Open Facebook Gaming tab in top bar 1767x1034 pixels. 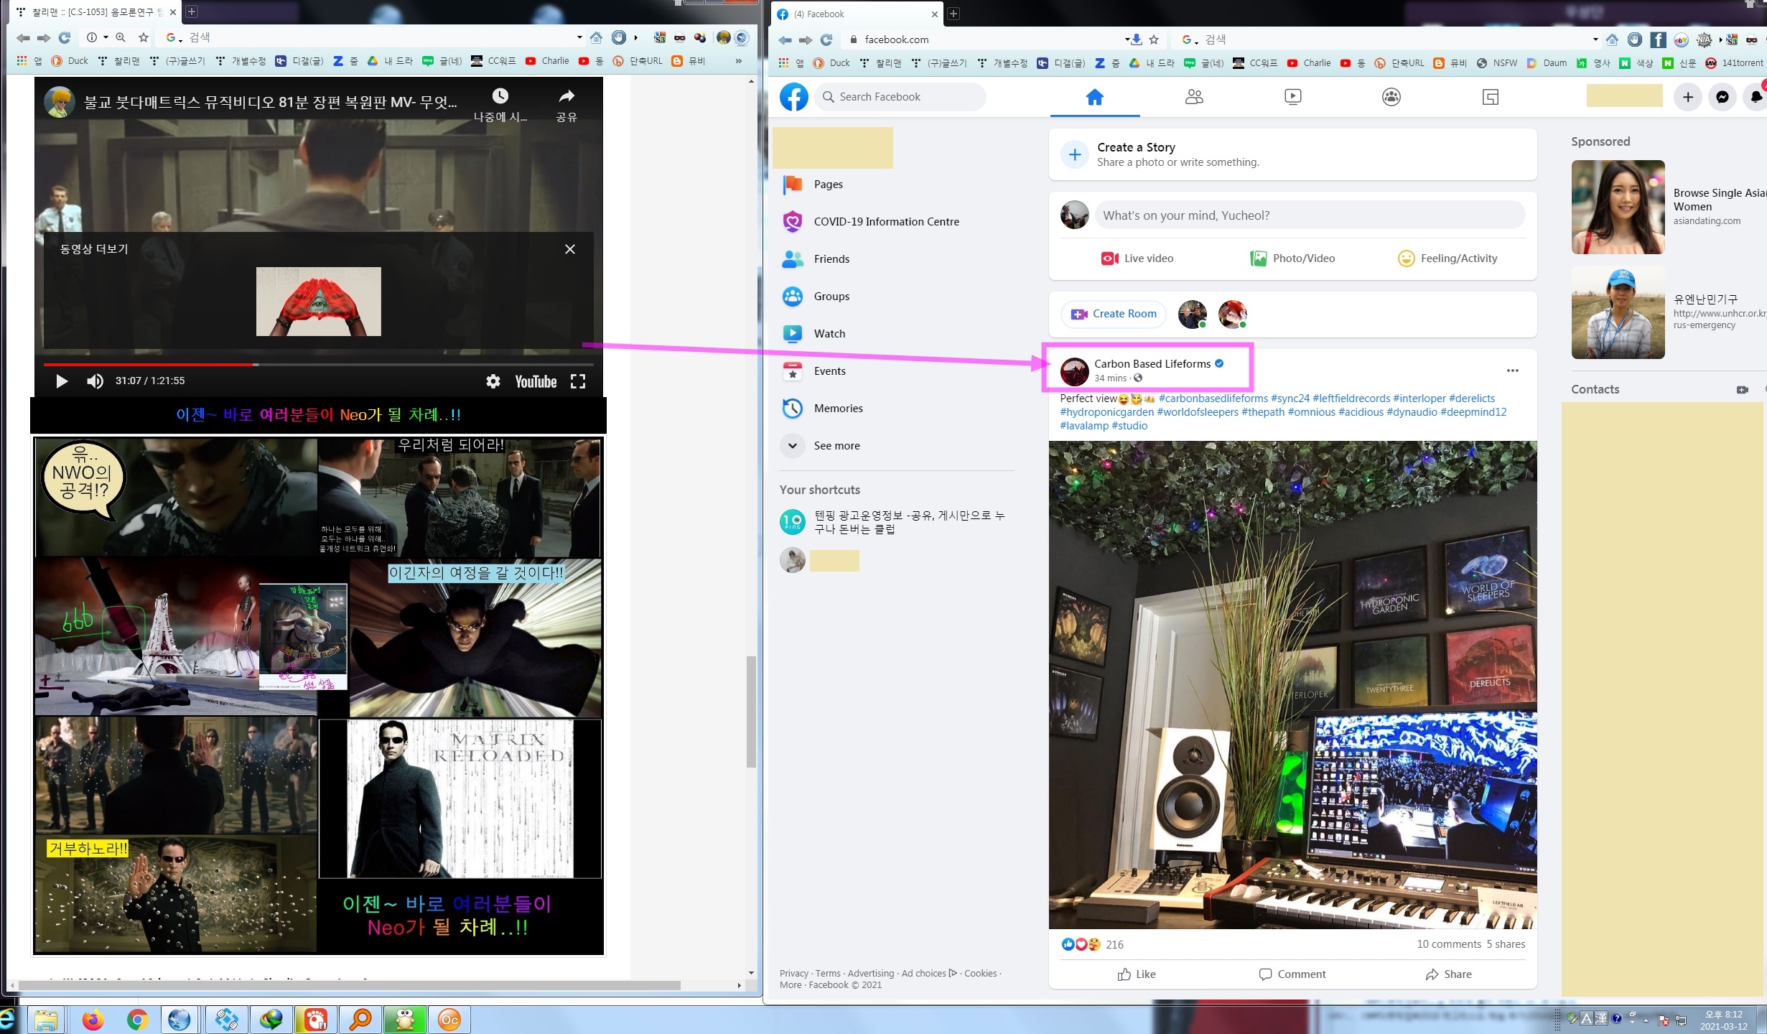[1491, 97]
